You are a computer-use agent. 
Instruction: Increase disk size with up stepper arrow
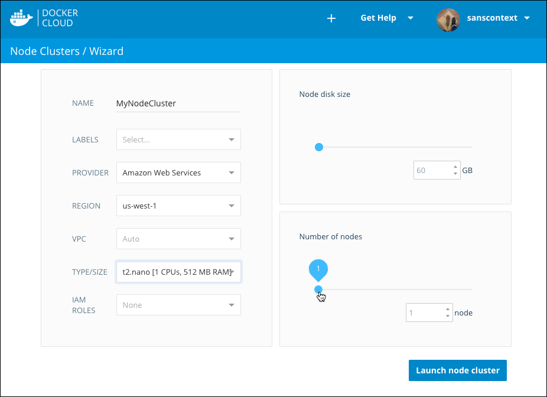455,167
